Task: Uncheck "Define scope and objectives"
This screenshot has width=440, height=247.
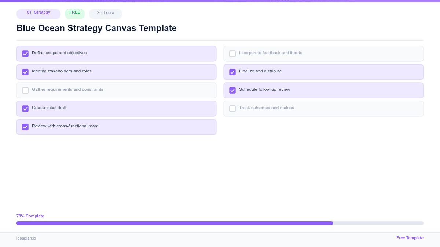Action: click(25, 53)
